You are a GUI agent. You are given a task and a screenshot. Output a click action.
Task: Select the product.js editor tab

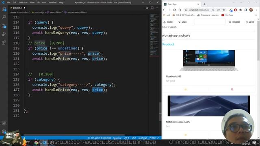click(17, 8)
